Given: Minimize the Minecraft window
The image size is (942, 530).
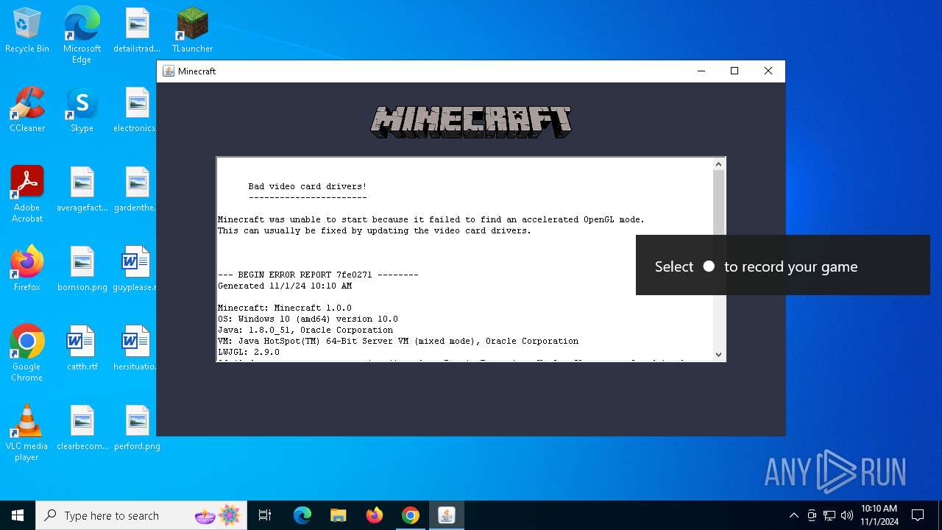Looking at the screenshot, I should [x=701, y=71].
